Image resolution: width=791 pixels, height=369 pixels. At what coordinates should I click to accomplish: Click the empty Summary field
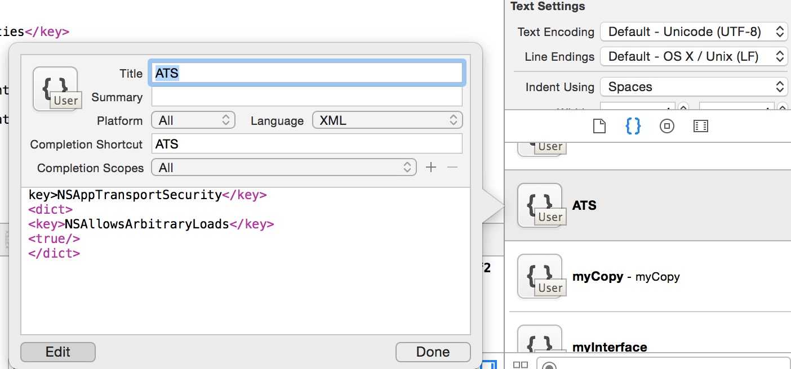tap(307, 97)
